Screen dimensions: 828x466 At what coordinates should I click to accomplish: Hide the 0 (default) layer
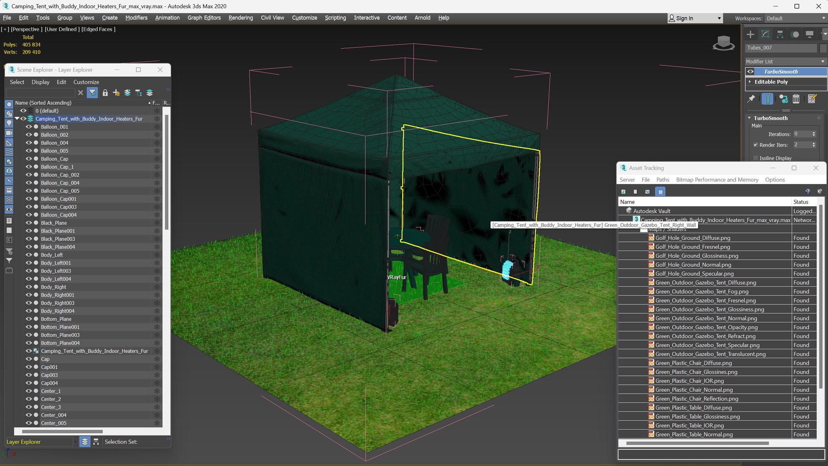coord(23,111)
